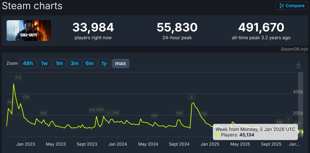The height and width of the screenshot is (153, 310).
Task: Set chart zoom to 48h
Action: click(x=28, y=63)
